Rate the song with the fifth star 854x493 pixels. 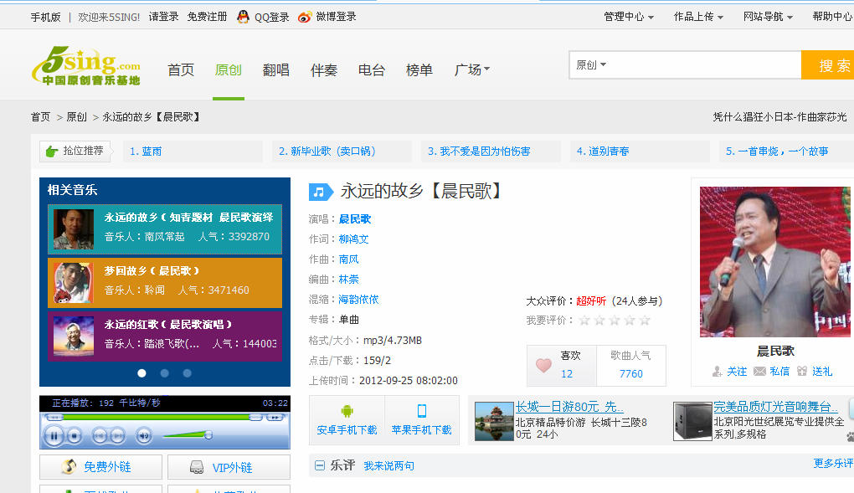645,321
